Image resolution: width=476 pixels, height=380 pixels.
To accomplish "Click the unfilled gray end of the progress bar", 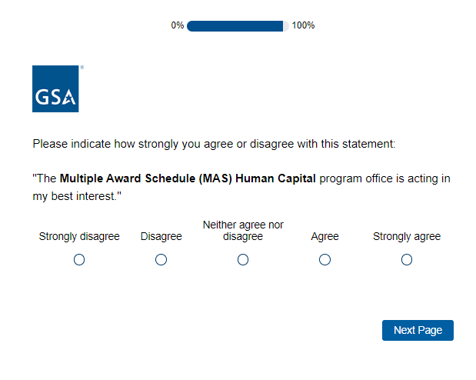I will point(286,25).
